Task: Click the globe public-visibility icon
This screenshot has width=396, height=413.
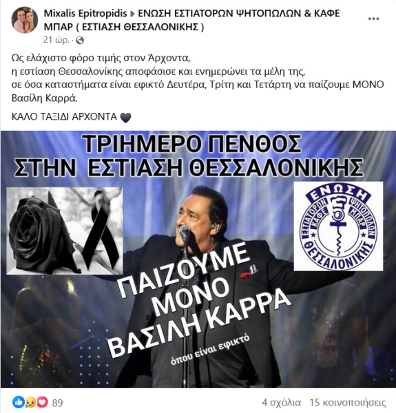Action: point(80,41)
